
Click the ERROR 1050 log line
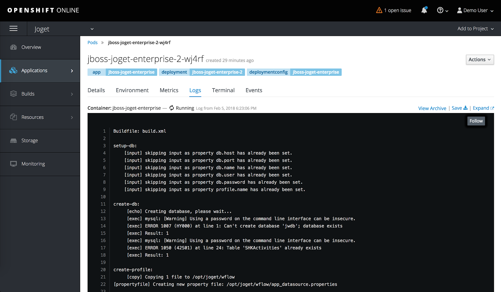click(x=224, y=248)
